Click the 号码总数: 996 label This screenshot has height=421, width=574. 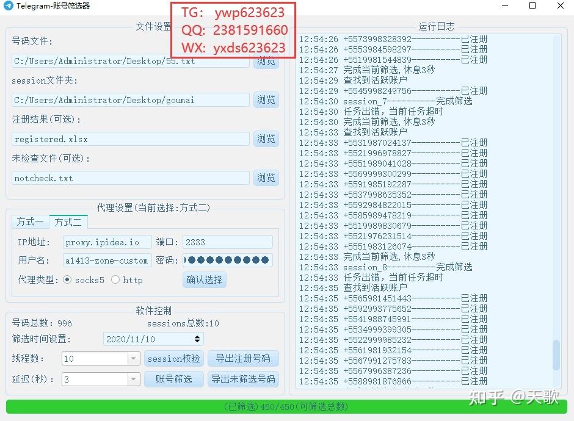[42, 323]
